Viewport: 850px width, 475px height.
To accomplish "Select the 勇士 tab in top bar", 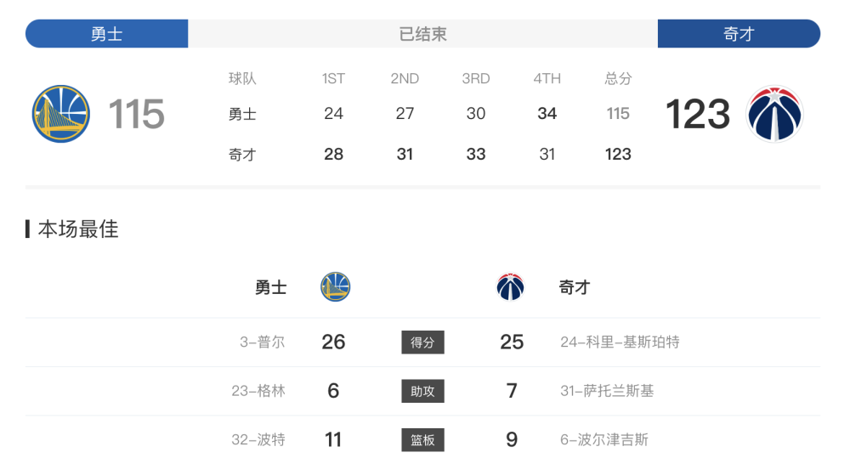I will pyautogui.click(x=107, y=34).
